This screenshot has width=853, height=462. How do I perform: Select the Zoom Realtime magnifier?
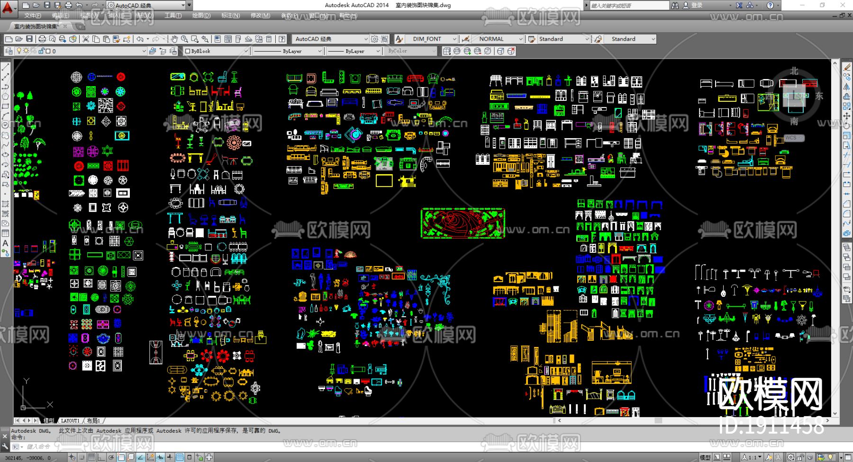click(184, 39)
